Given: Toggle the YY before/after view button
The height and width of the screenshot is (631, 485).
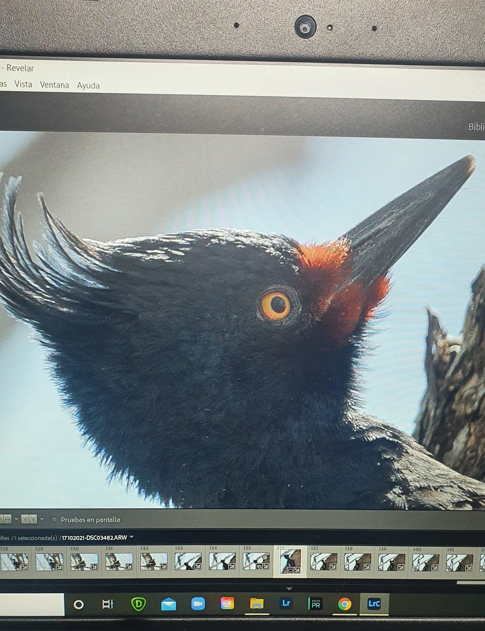Looking at the screenshot, I should click(28, 519).
